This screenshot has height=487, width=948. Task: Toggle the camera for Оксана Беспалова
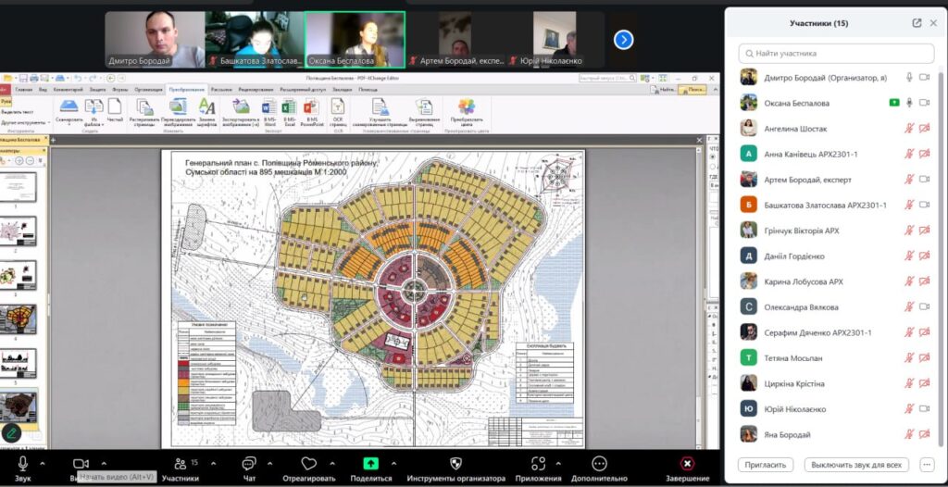pos(924,103)
